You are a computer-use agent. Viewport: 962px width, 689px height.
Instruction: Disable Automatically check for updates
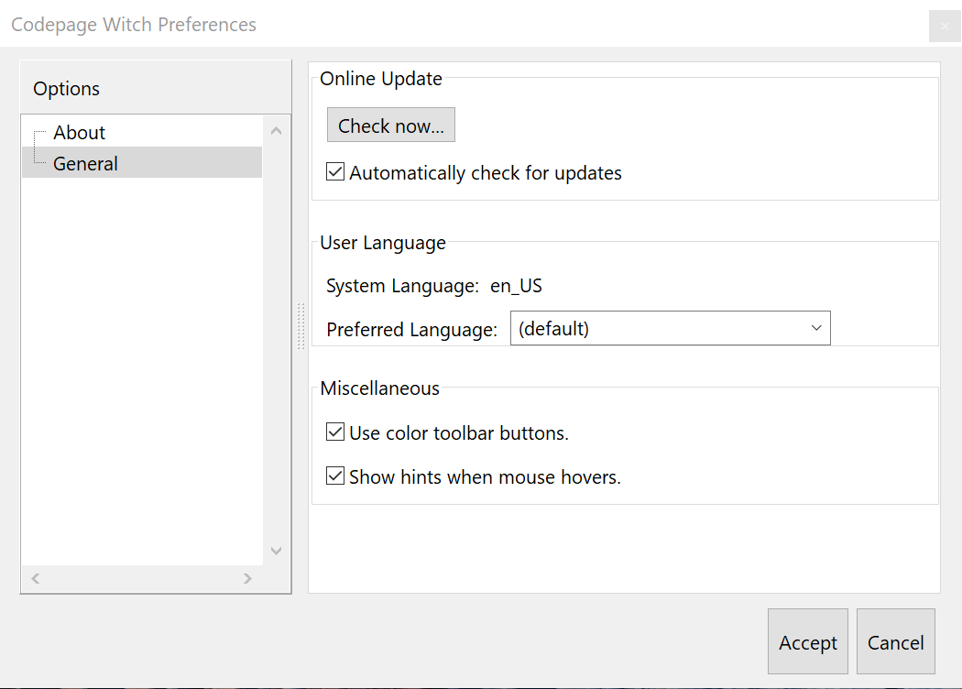tap(335, 172)
